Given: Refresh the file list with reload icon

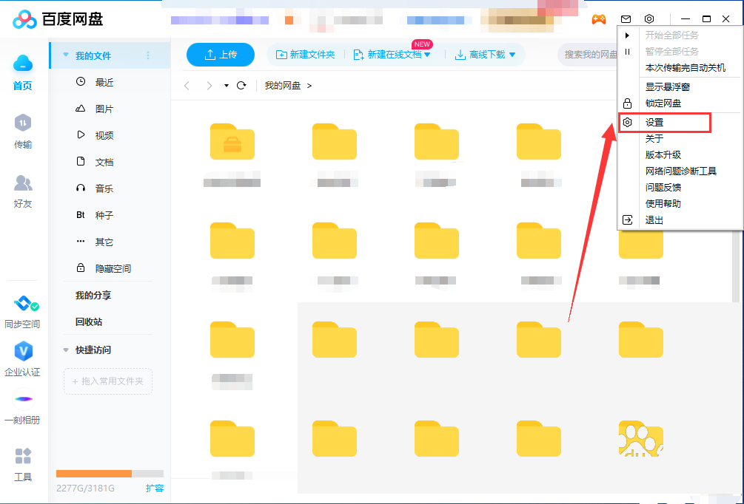Looking at the screenshot, I should pos(241,86).
